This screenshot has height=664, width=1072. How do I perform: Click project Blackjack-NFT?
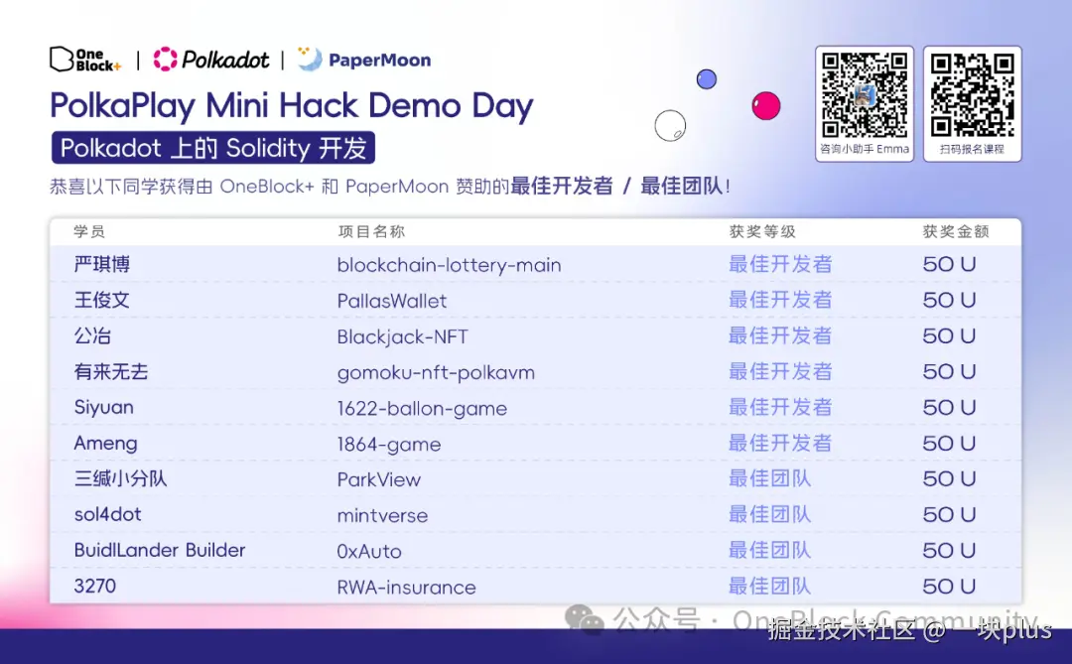[x=403, y=336]
